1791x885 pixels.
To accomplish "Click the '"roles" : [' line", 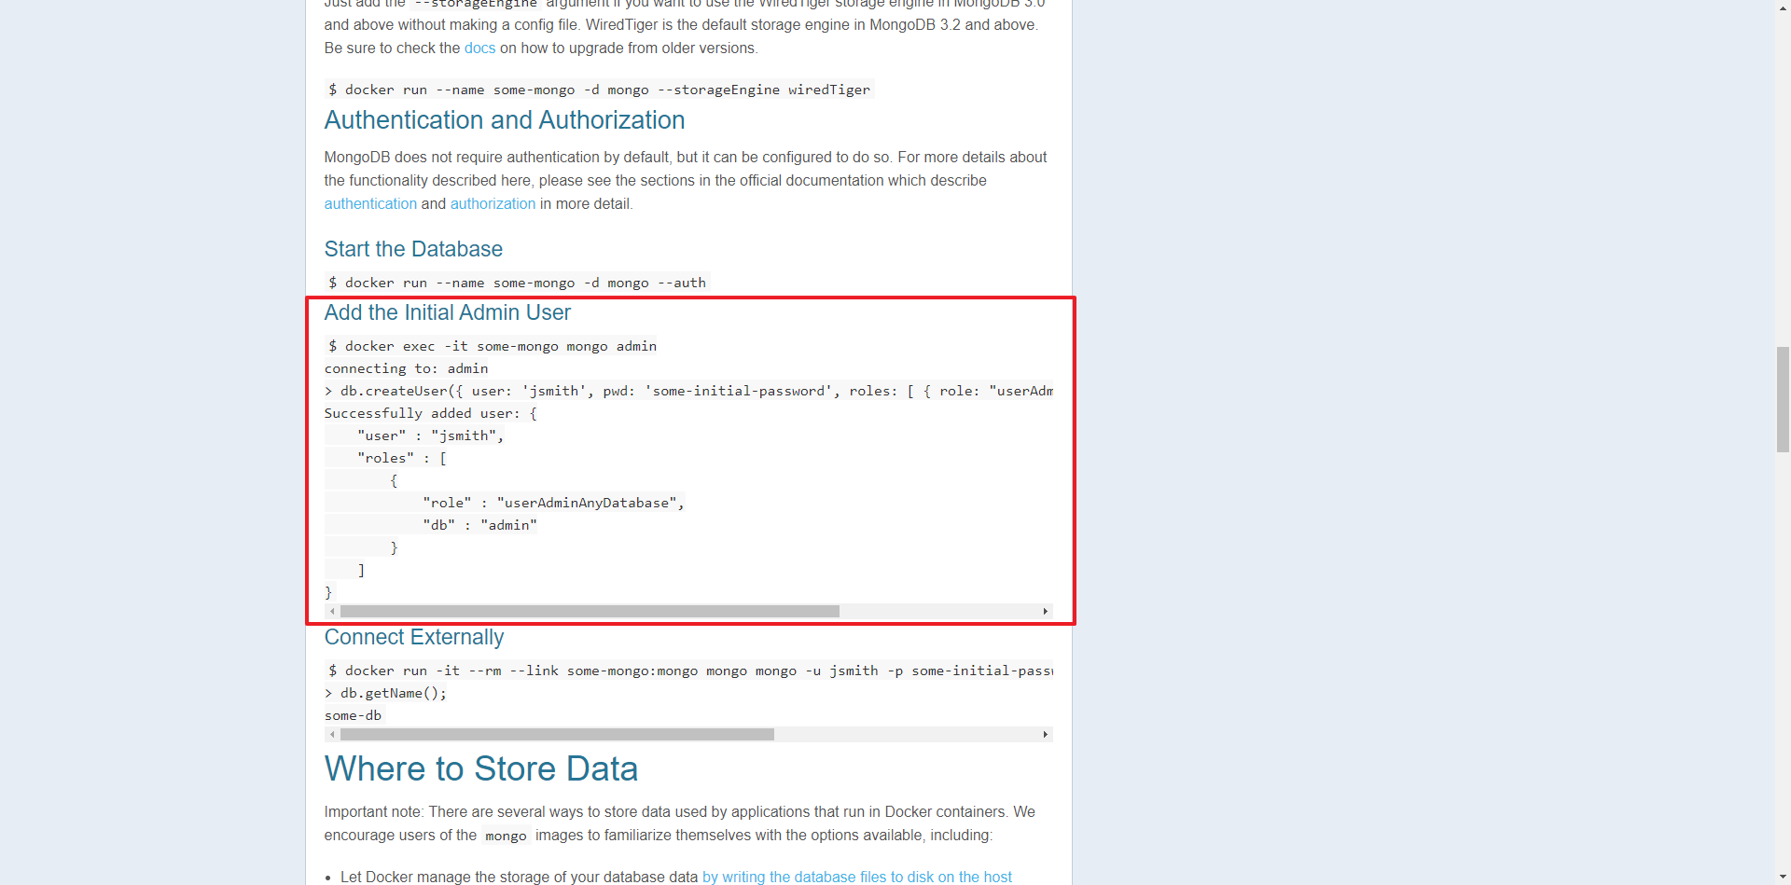I will pyautogui.click(x=402, y=458).
